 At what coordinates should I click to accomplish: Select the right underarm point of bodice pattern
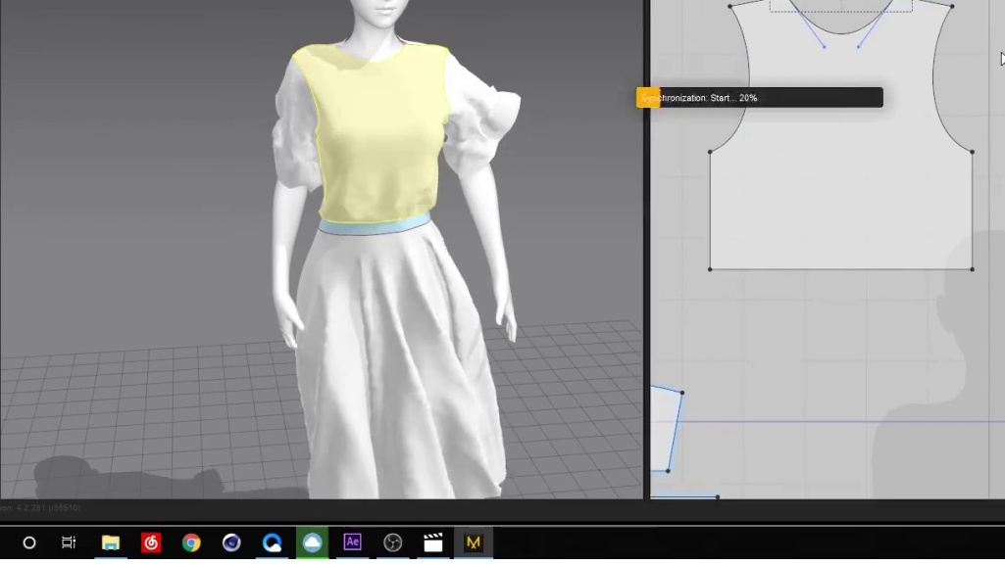pos(973,153)
